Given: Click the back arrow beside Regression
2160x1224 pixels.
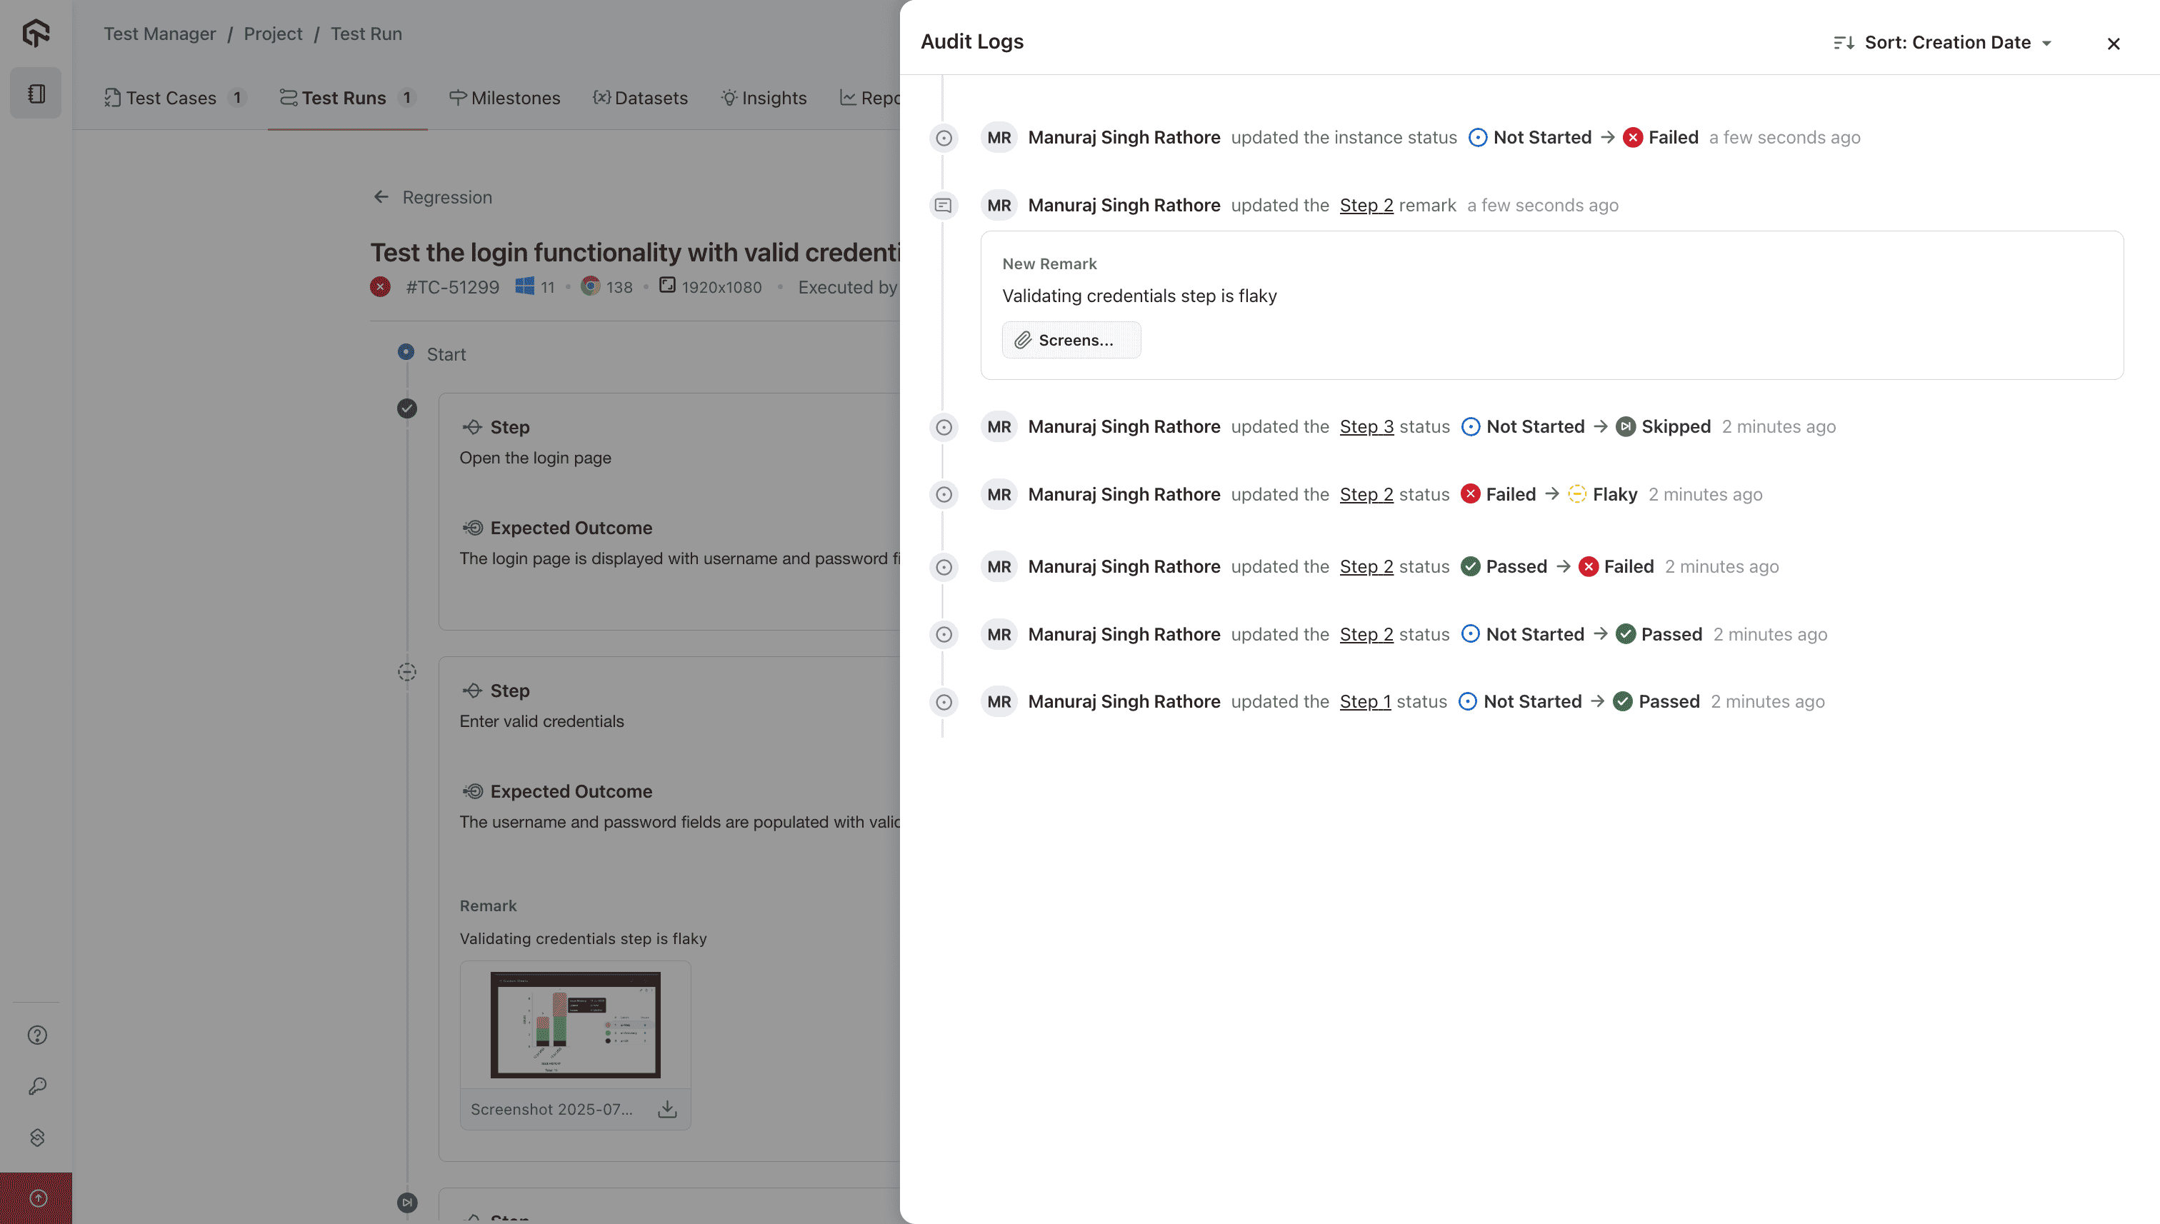Looking at the screenshot, I should point(381,196).
